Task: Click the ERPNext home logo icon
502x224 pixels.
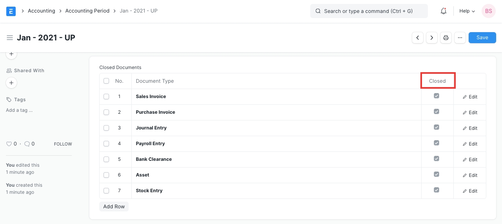Action: pos(11,11)
